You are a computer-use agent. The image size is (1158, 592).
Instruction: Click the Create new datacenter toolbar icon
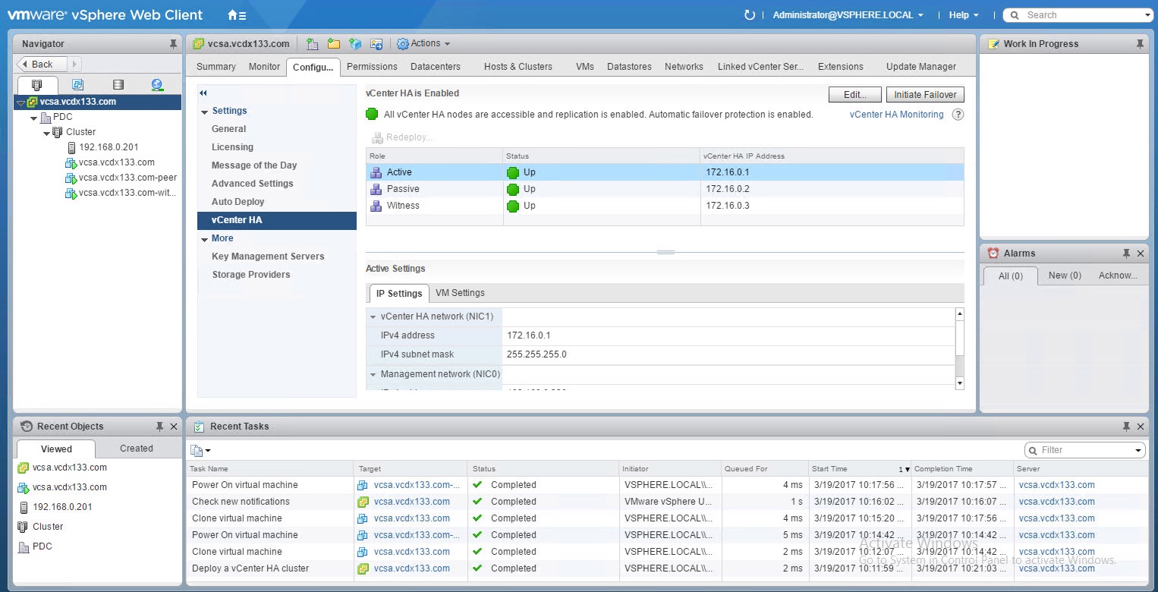pyautogui.click(x=312, y=44)
